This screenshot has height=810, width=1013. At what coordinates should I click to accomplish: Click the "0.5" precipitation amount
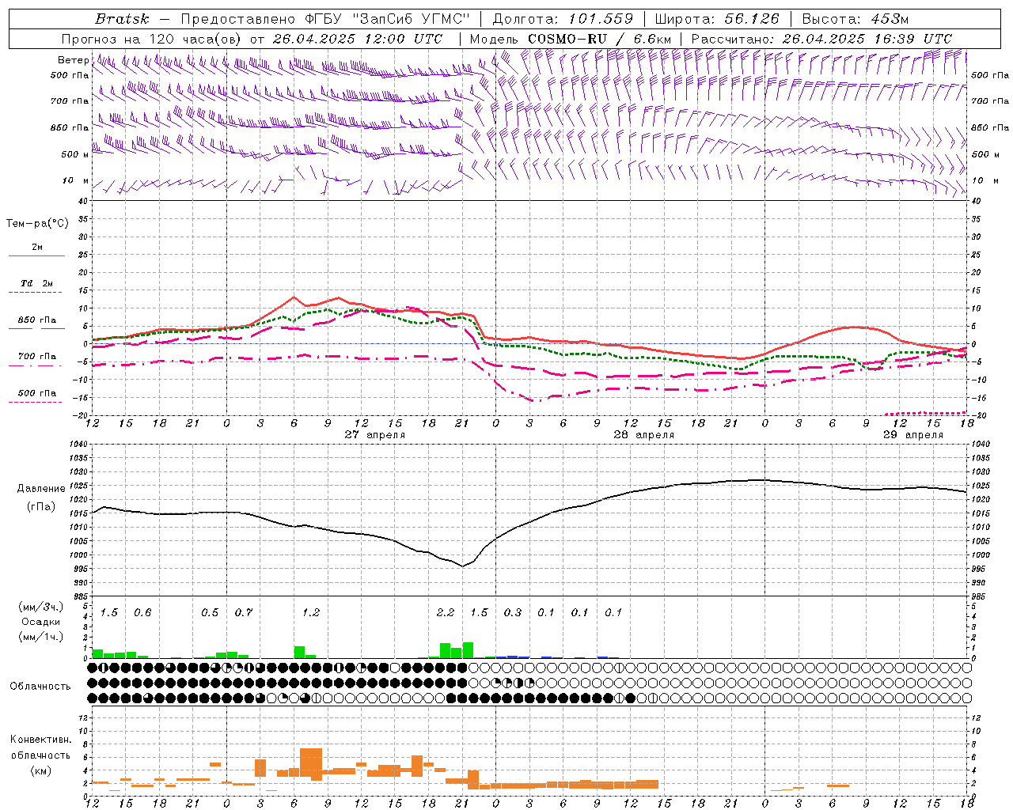point(210,612)
